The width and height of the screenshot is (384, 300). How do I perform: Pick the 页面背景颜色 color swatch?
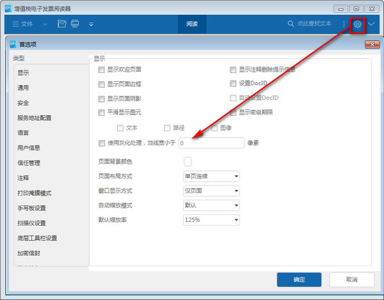coord(188,161)
